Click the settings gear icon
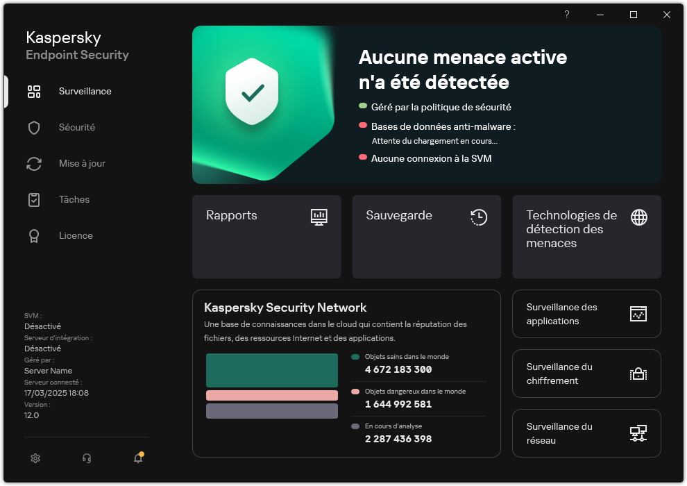Screen dimensions: 687x486 pos(35,458)
